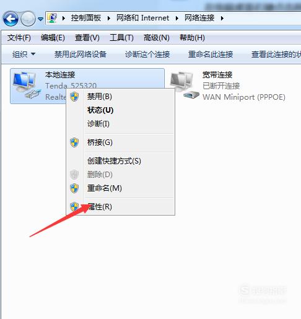Screen dimensions: 301x319
Task: Select the 宽带连接 connection icon
Action: (x=185, y=85)
